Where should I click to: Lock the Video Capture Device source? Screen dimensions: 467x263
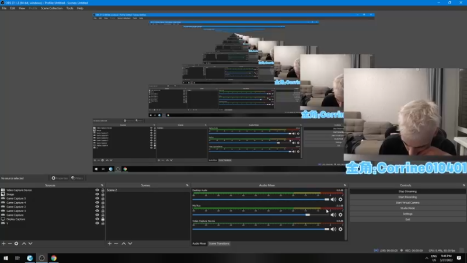103,190
